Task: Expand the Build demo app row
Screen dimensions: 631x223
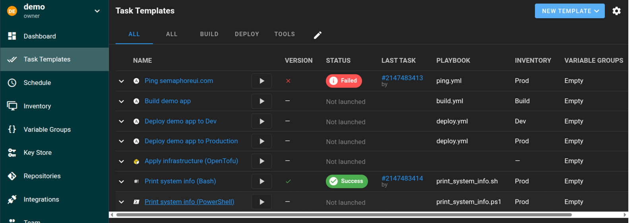Action: pyautogui.click(x=122, y=102)
